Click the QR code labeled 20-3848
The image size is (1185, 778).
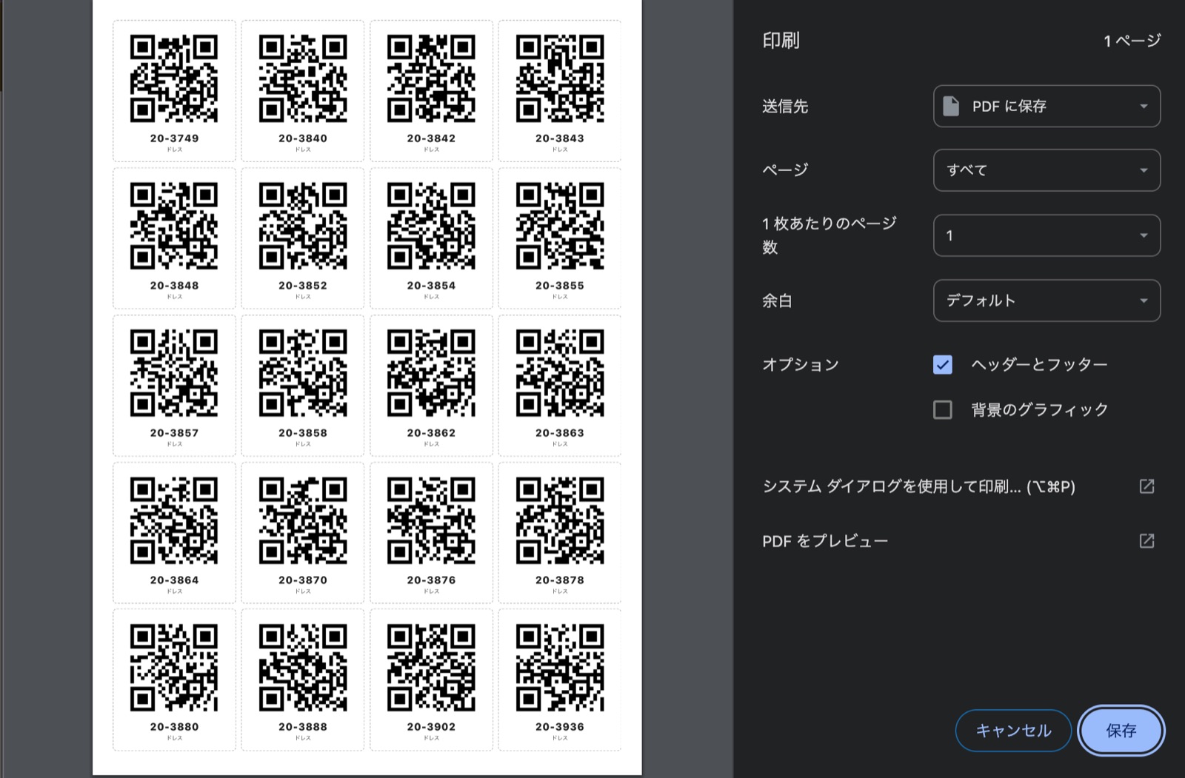[174, 226]
